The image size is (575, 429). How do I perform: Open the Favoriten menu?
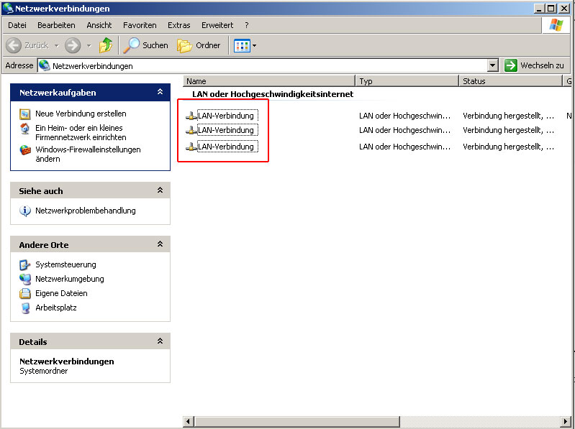click(x=140, y=25)
